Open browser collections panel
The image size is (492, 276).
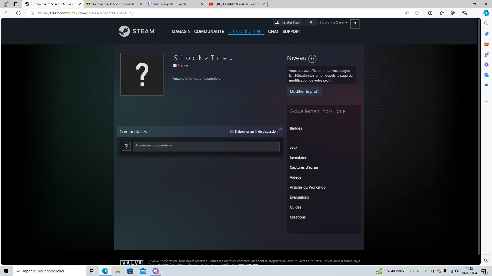click(453, 13)
